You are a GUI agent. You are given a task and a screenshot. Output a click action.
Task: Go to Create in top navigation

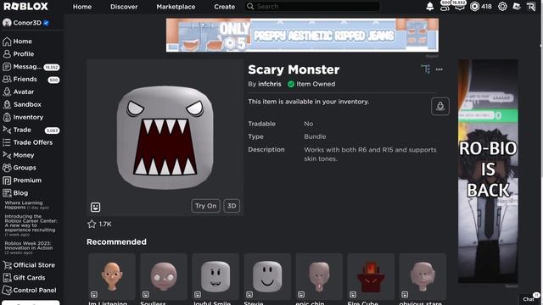point(224,7)
